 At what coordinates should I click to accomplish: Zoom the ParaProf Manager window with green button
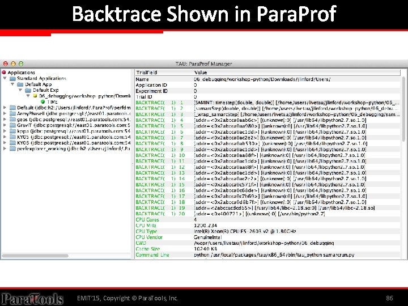pos(21,63)
